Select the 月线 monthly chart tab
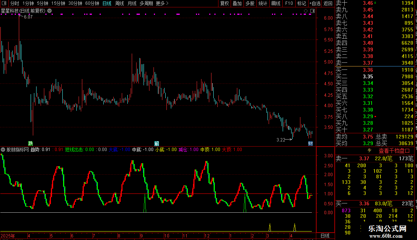This screenshot has width=417, height=240. [x=132, y=3]
